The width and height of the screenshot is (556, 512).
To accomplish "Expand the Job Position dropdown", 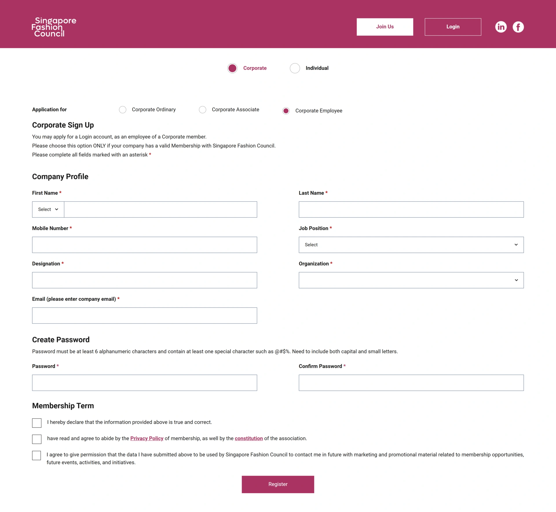I will (x=411, y=245).
